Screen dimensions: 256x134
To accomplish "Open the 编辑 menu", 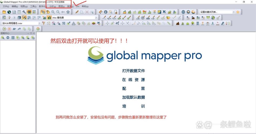I will point(15,6).
